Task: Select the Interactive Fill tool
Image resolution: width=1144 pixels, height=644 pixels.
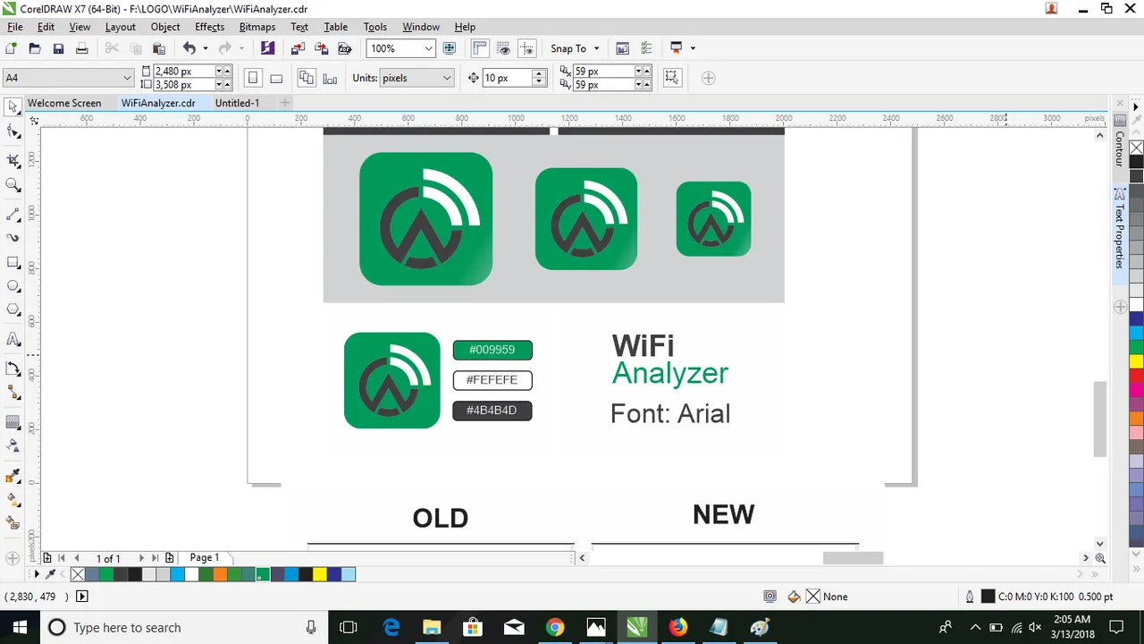Action: point(13,499)
